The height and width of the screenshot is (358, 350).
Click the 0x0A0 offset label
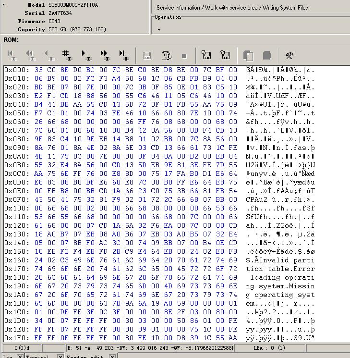(x=17, y=156)
